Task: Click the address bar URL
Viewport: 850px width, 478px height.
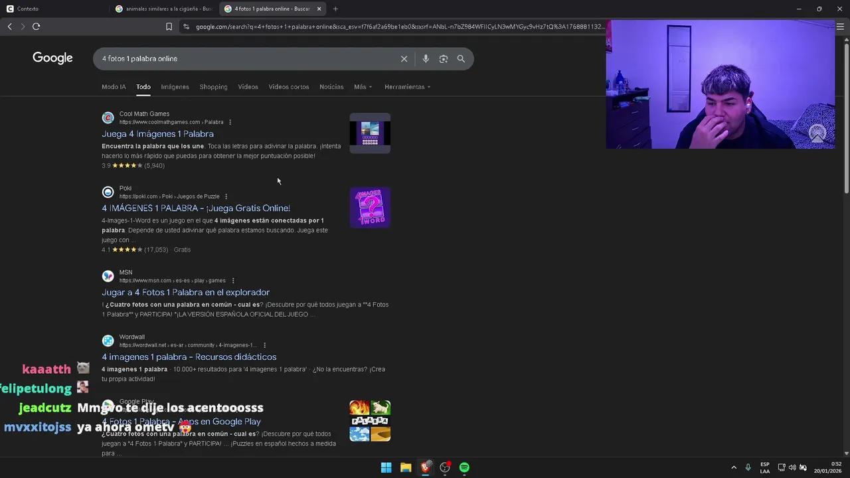Action: pyautogui.click(x=400, y=27)
